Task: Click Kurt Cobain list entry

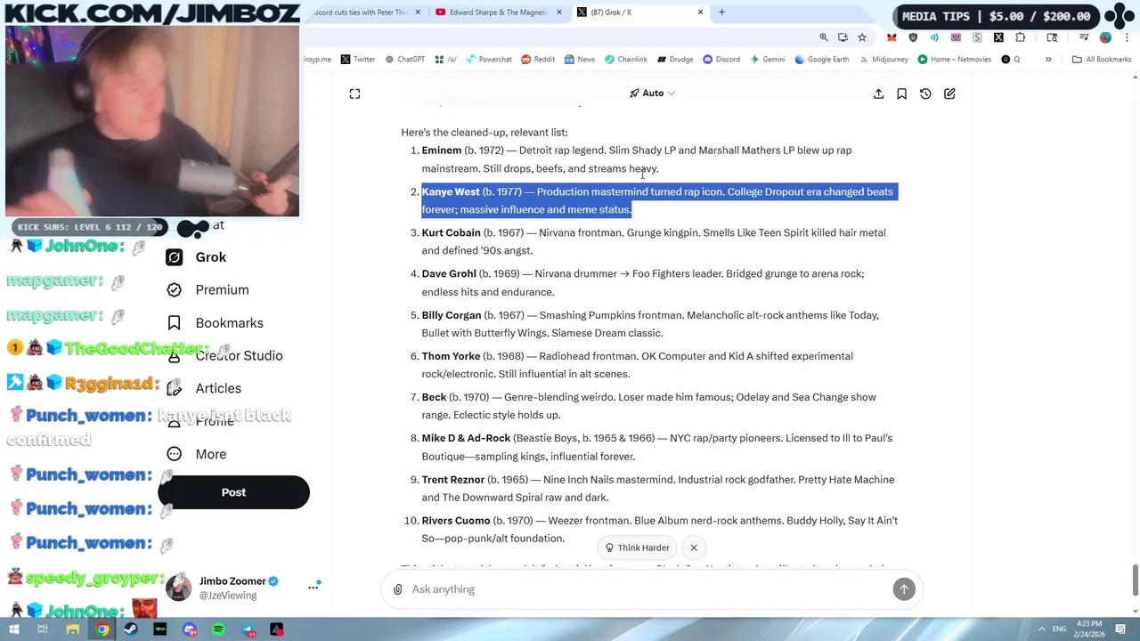Action: pyautogui.click(x=654, y=241)
